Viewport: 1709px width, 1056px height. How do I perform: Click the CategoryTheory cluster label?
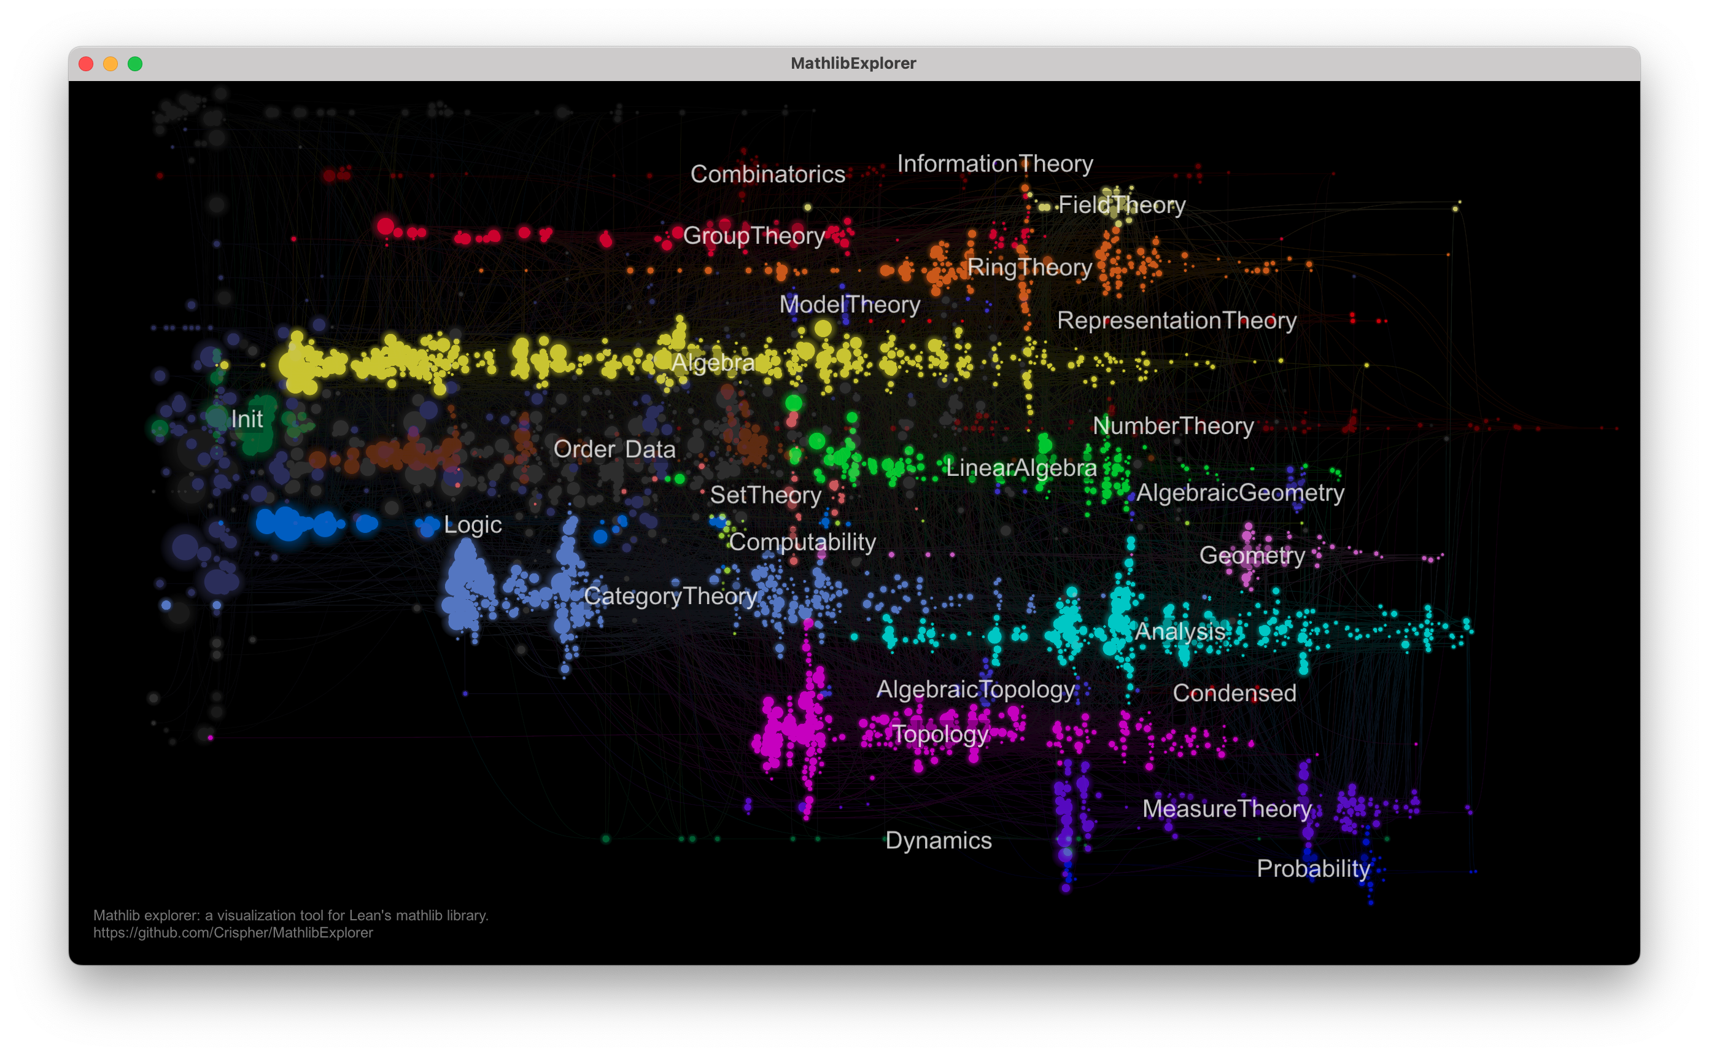[670, 596]
